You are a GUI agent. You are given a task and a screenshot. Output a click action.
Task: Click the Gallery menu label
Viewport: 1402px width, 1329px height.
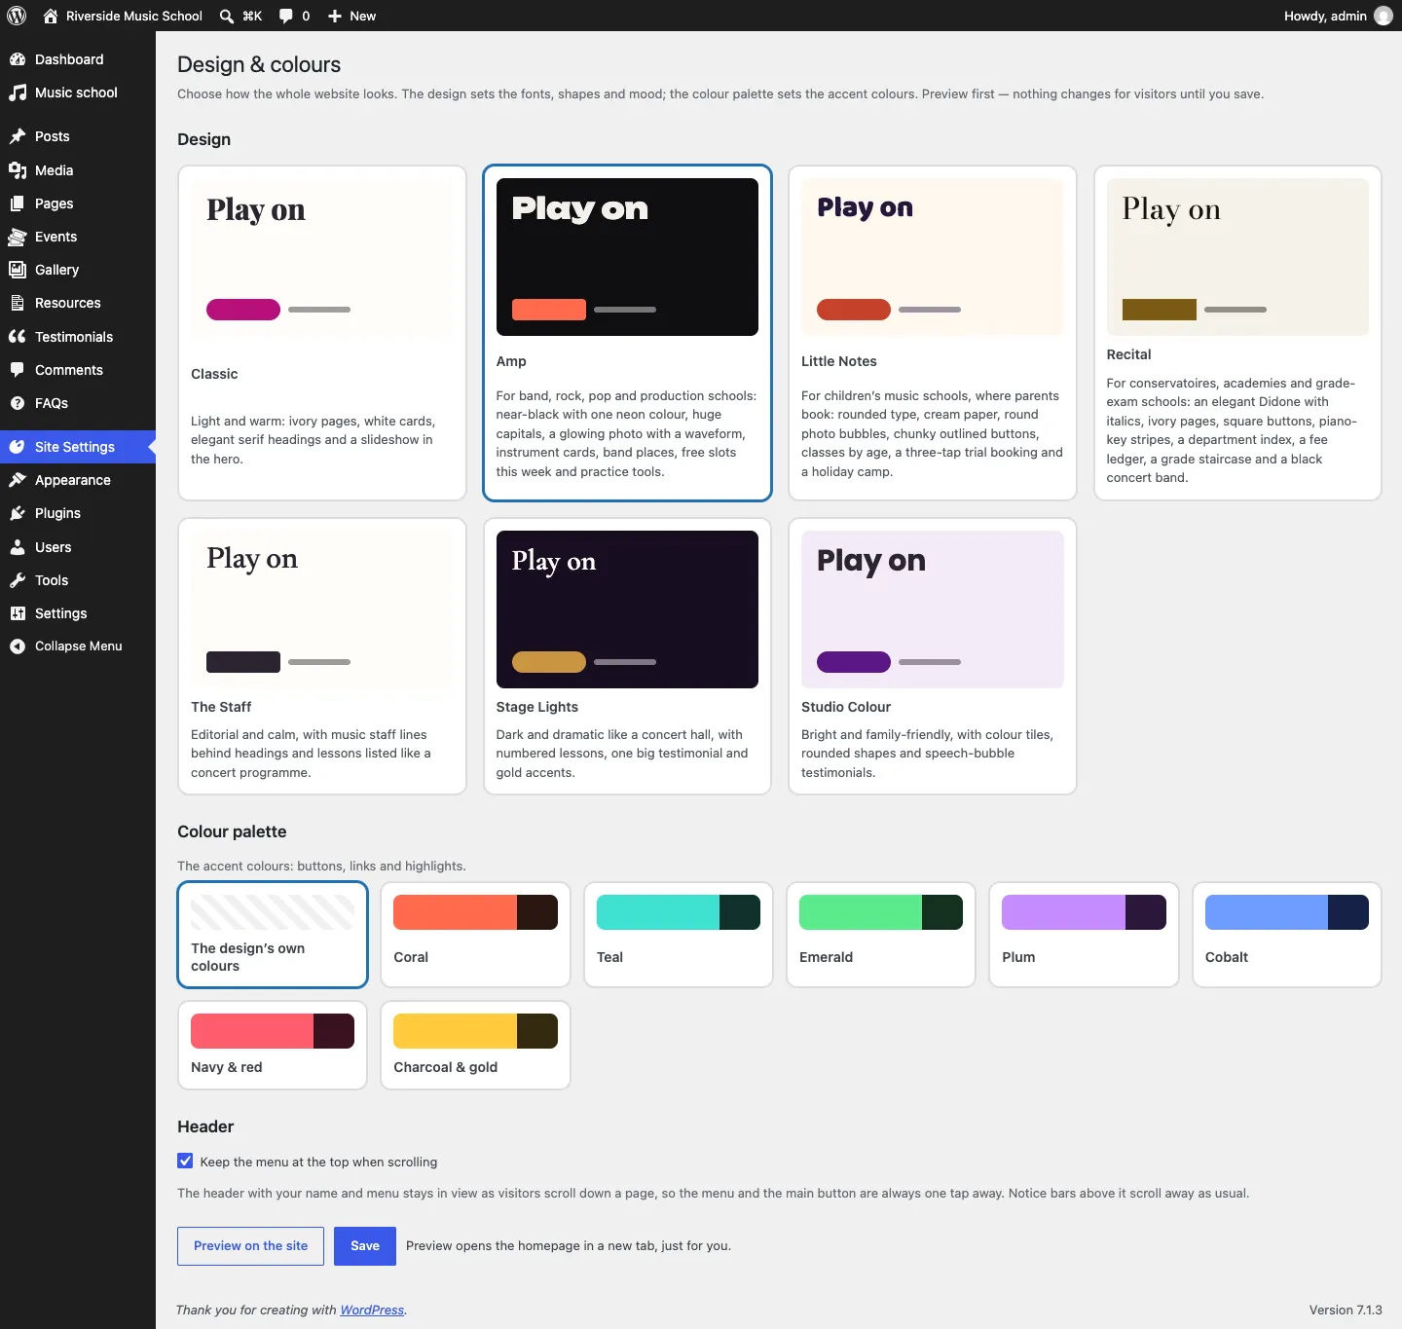pyautogui.click(x=56, y=270)
